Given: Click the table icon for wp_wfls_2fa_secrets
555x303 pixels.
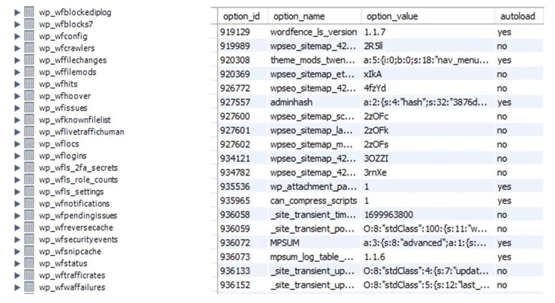Looking at the screenshot, I should tap(29, 167).
